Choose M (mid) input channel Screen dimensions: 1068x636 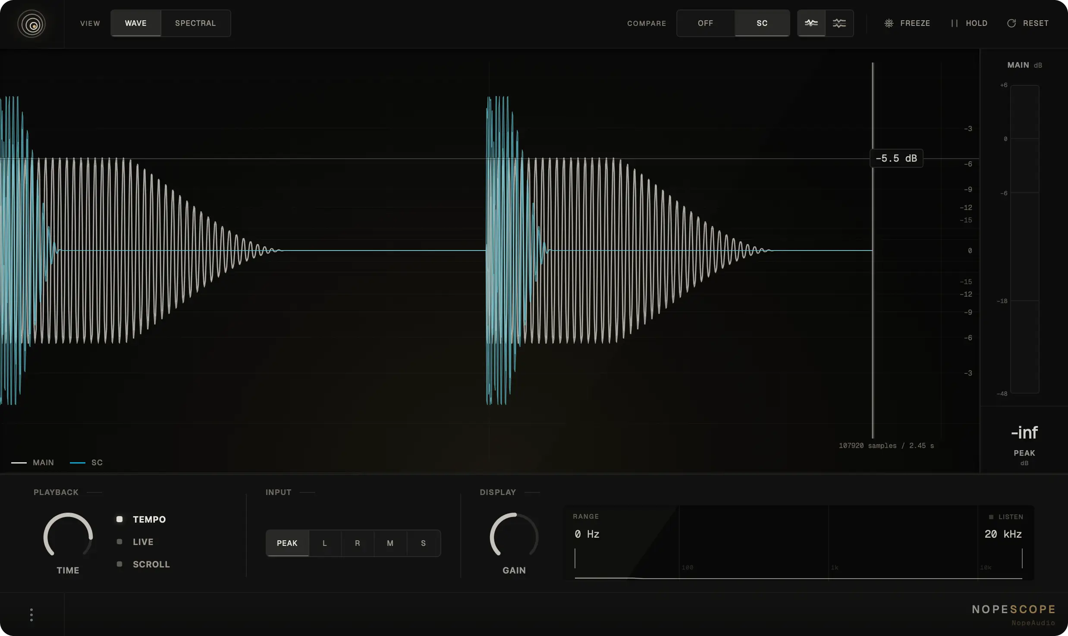coord(390,543)
